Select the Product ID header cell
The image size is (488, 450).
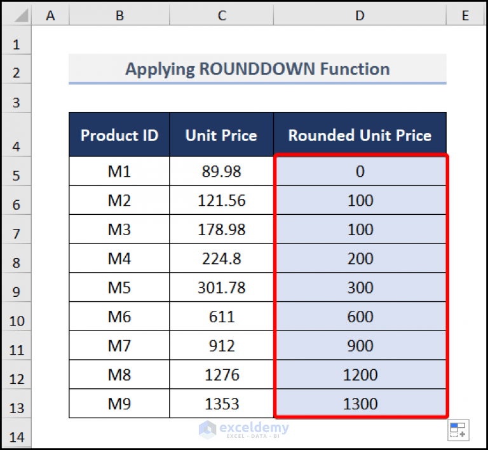(x=119, y=135)
